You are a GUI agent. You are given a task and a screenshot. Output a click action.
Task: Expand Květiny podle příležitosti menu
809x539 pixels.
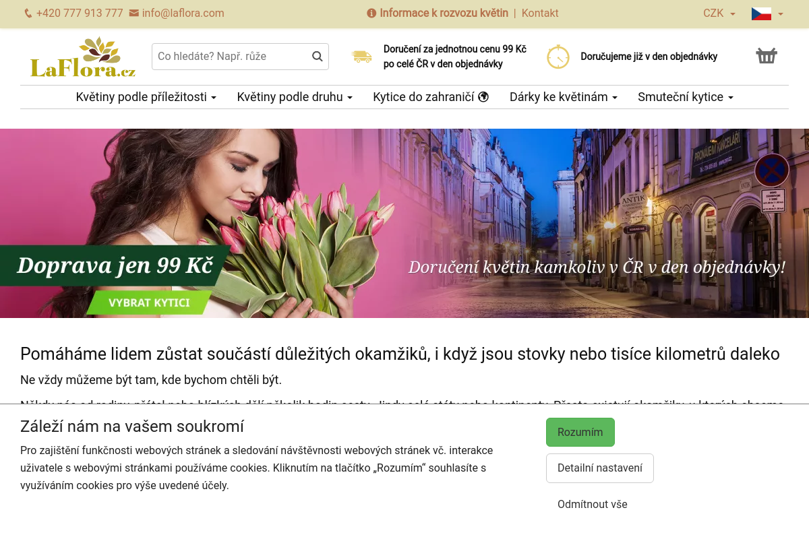pyautogui.click(x=146, y=97)
